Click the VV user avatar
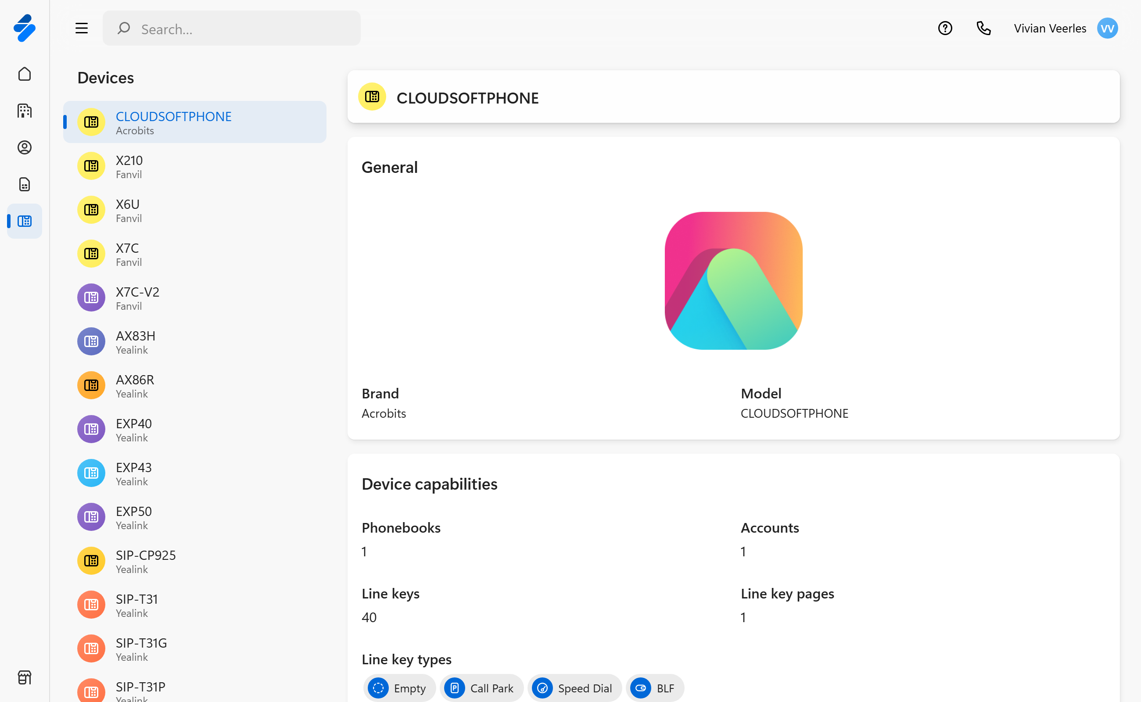The image size is (1141, 702). tap(1107, 29)
